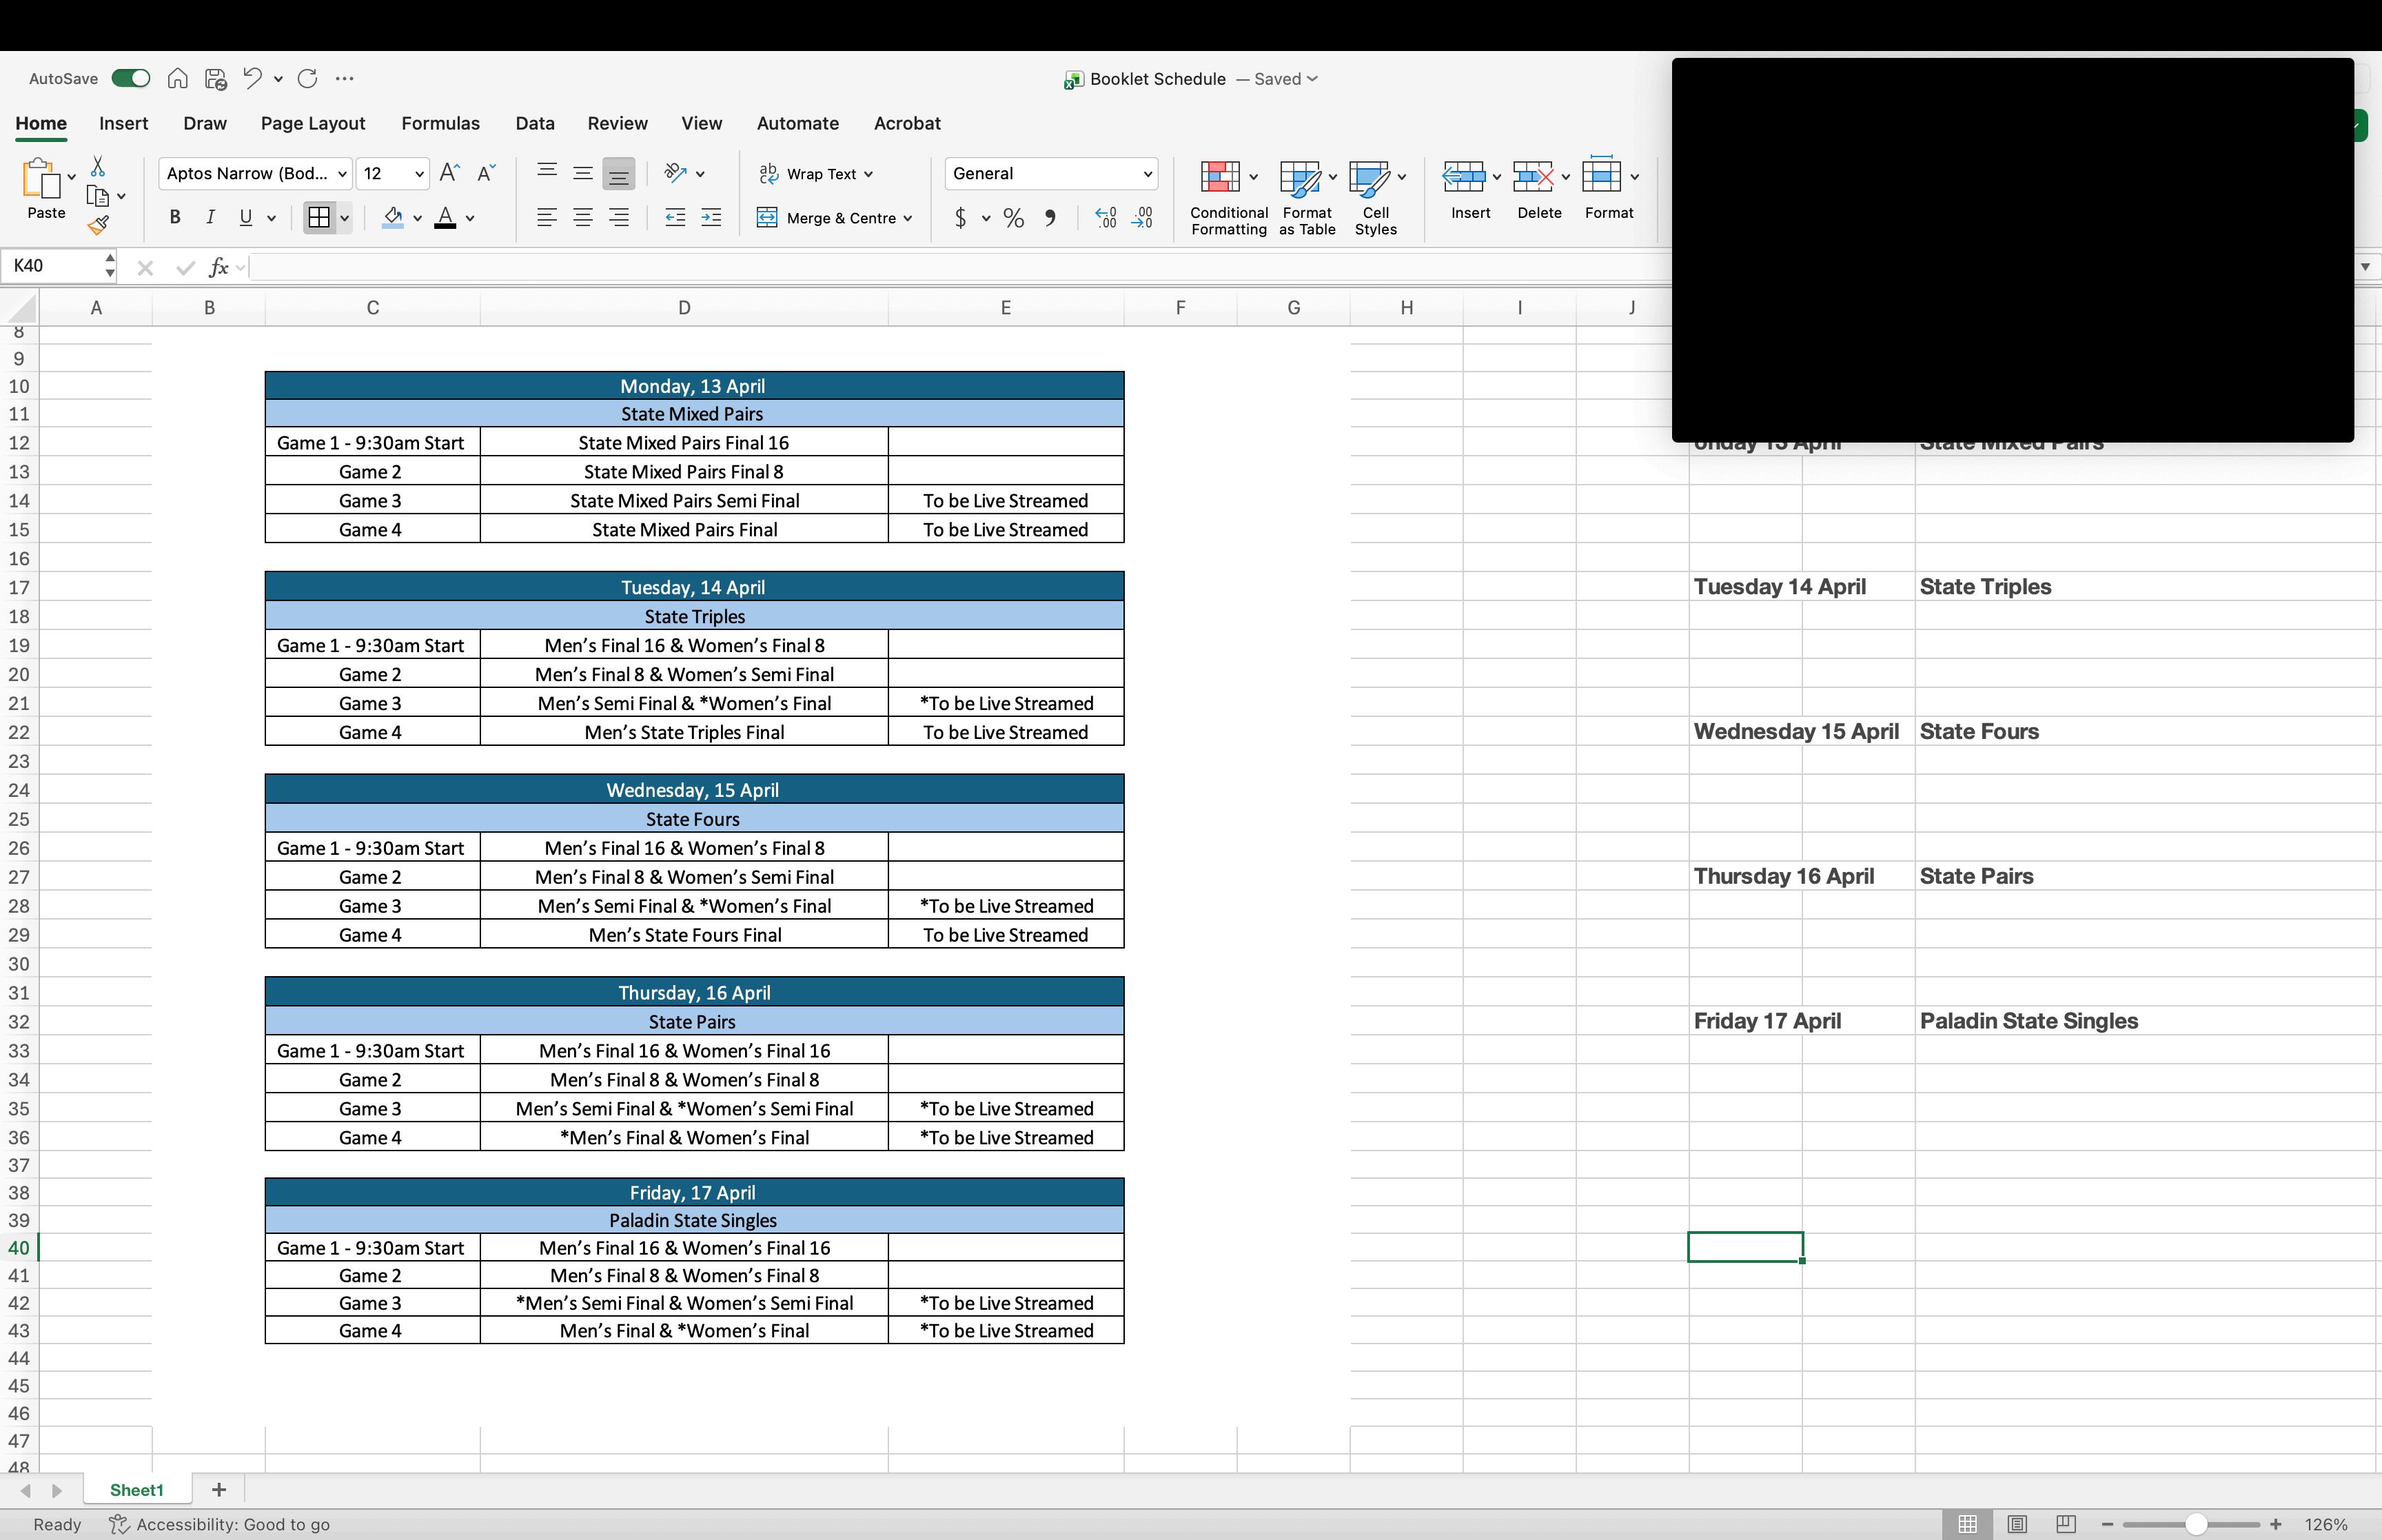Open the Formulas ribbon tab
This screenshot has height=1540, width=2382.
click(x=440, y=123)
